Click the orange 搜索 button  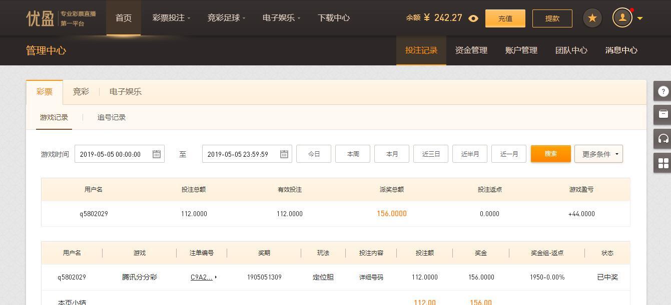pos(551,154)
